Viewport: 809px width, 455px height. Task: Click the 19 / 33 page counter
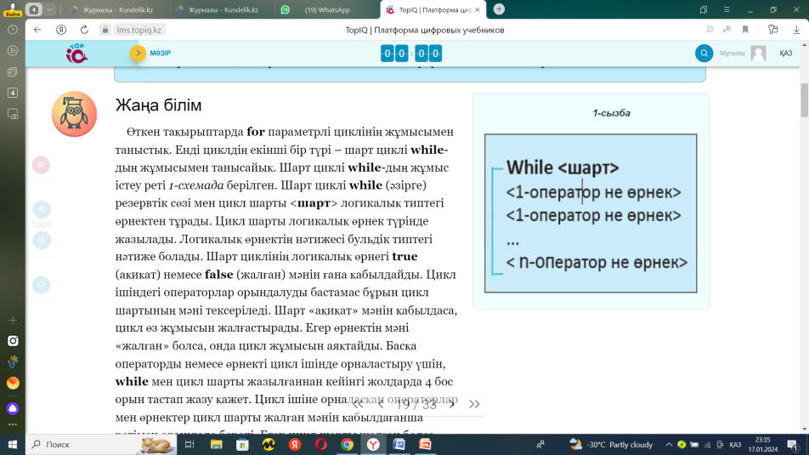click(x=416, y=404)
